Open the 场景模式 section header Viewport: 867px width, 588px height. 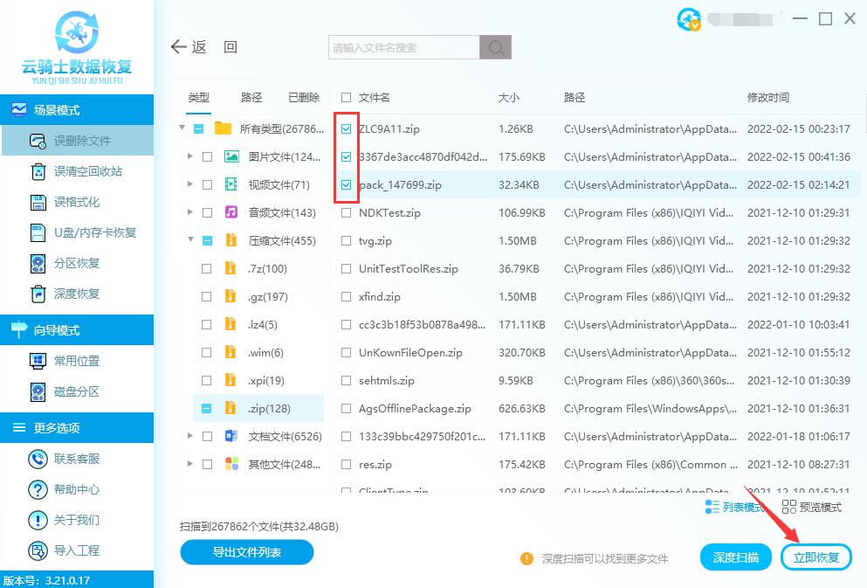coord(77,109)
